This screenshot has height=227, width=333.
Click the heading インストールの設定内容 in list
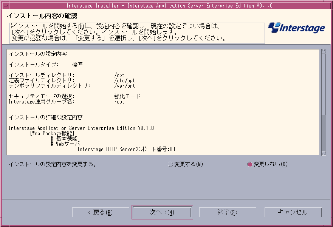pos(38,54)
